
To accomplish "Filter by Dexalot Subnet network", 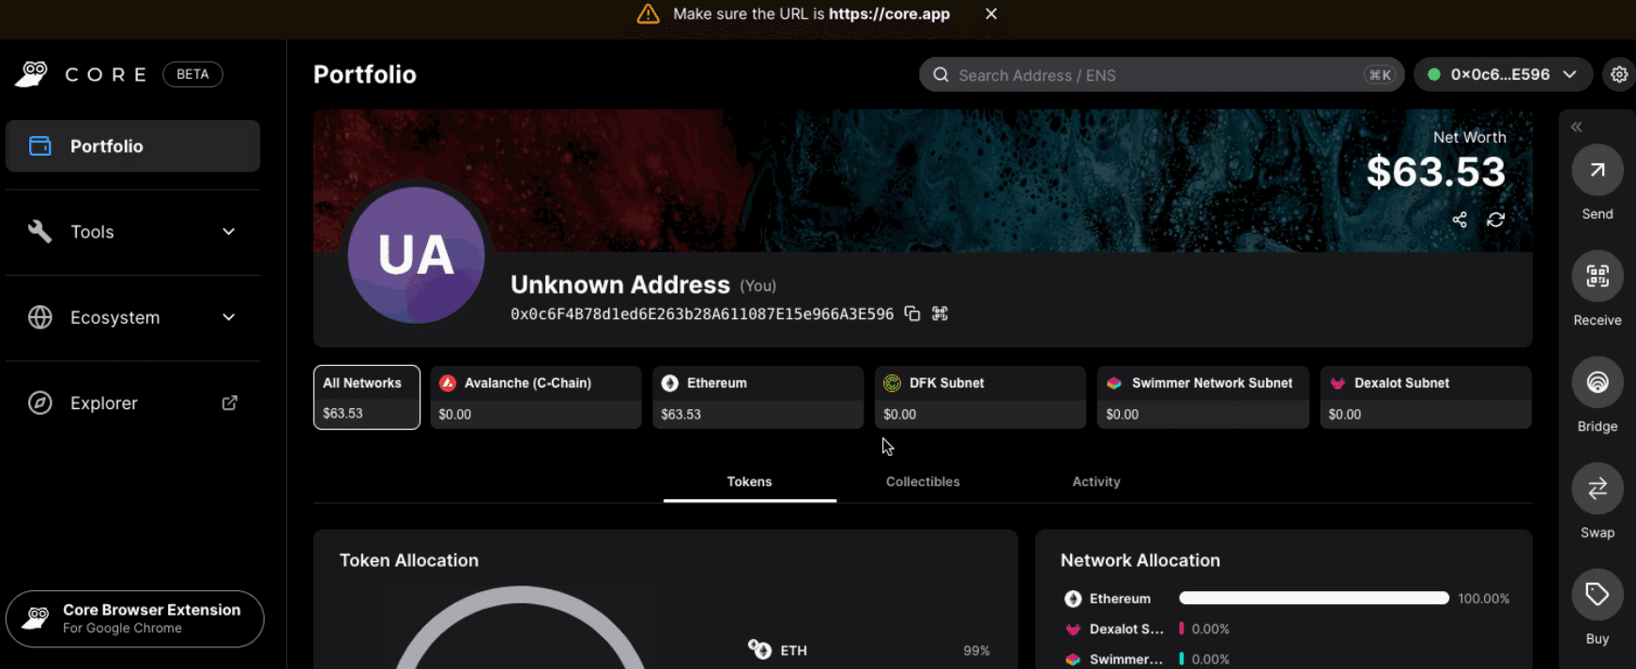I will click(x=1425, y=397).
